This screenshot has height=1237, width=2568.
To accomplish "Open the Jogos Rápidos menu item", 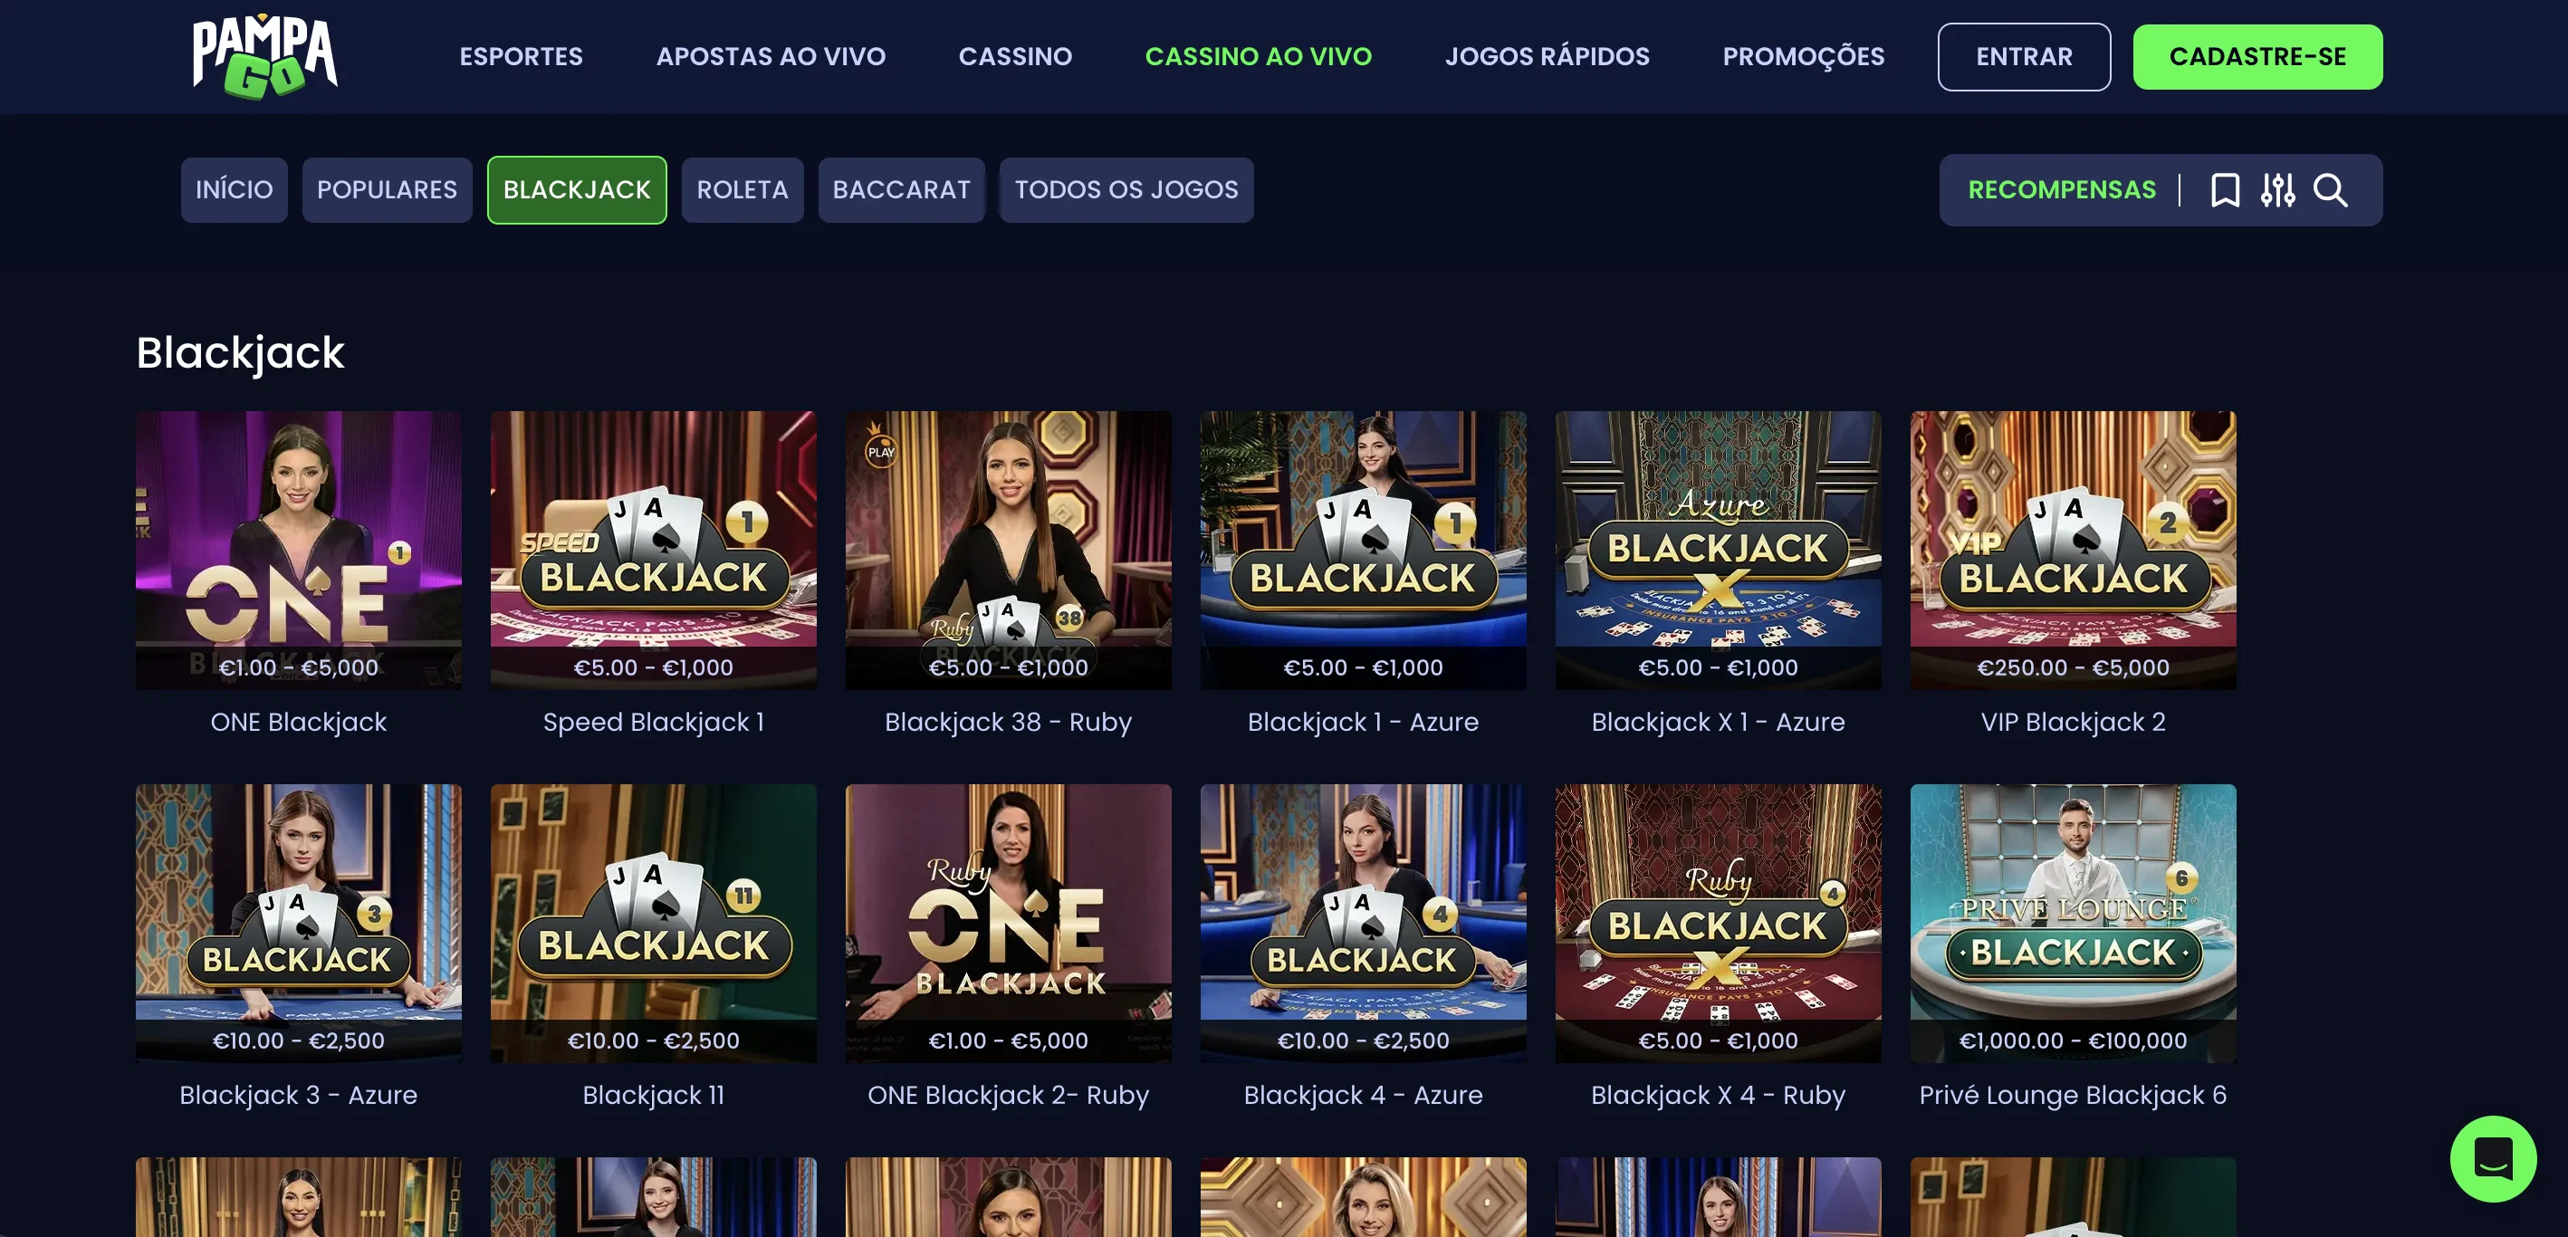I will point(1548,56).
